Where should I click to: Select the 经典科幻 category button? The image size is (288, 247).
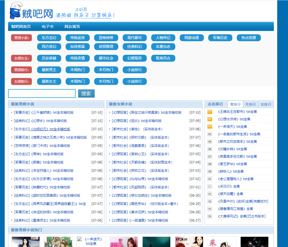pos(135,47)
